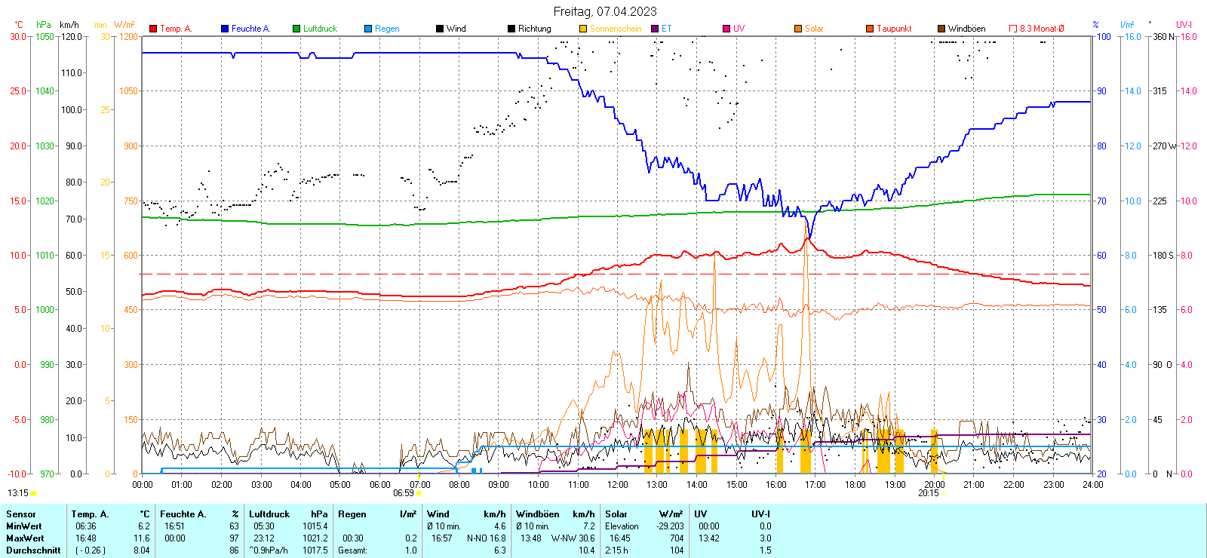The image size is (1207, 558).
Task: Click the Sensor column header in table
Action: coord(21,514)
